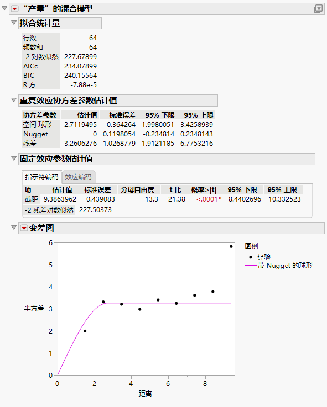This screenshot has width=327, height=407.
Task: Select the 变差图 title text
Action: (x=41, y=228)
